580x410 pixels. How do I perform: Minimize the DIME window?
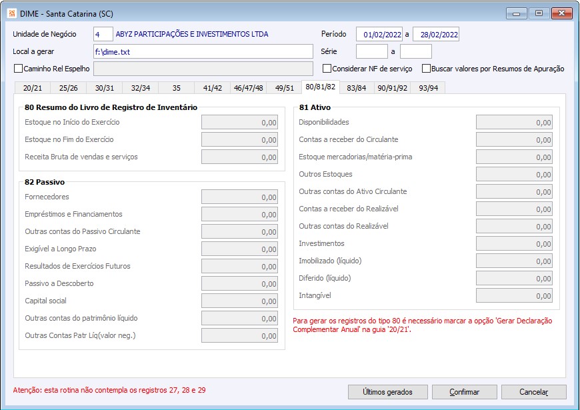pos(517,14)
